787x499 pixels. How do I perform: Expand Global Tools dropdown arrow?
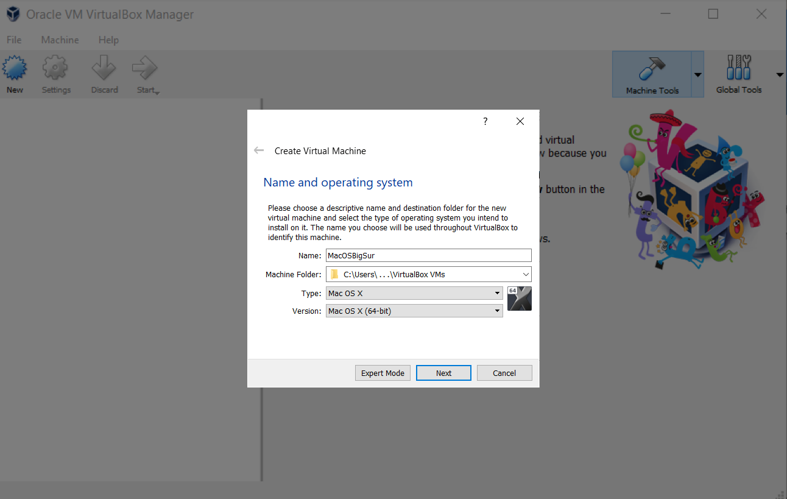tap(780, 74)
